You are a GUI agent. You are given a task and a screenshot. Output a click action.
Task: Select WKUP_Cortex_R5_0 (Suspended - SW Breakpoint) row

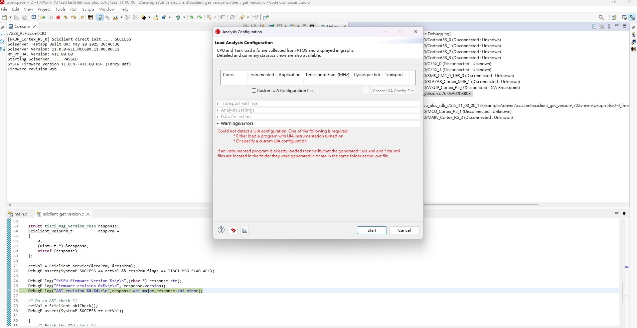(472, 88)
